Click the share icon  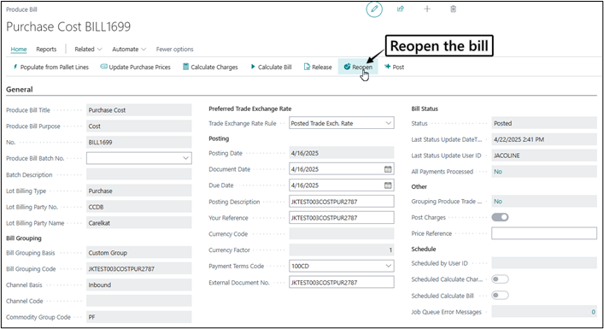tap(401, 9)
